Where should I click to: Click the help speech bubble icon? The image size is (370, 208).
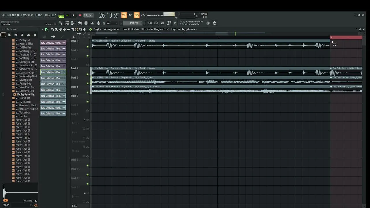[169, 23]
